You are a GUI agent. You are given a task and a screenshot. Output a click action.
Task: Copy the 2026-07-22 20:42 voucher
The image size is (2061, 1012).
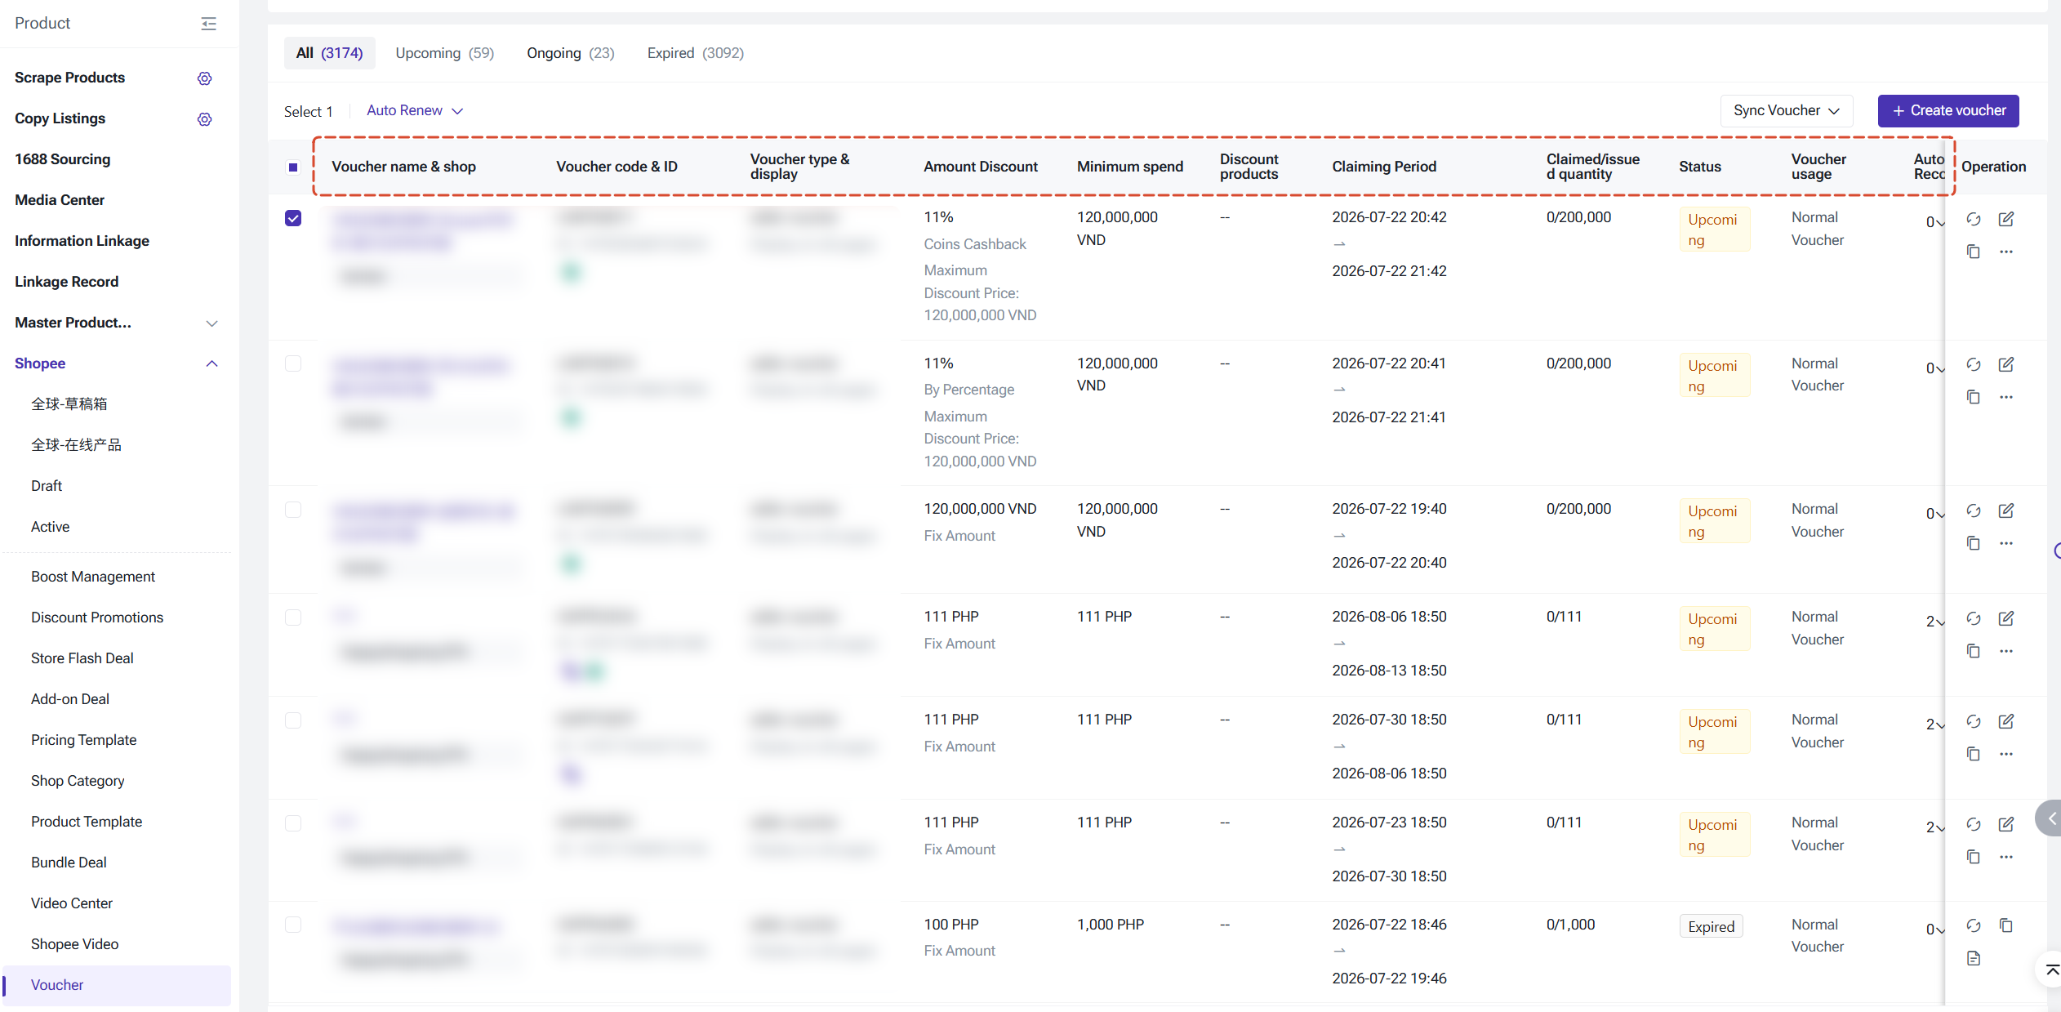pos(1974,252)
